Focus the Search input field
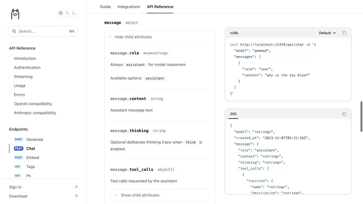Image resolution: width=363 pixels, height=204 pixels. pyautogui.click(x=43, y=31)
